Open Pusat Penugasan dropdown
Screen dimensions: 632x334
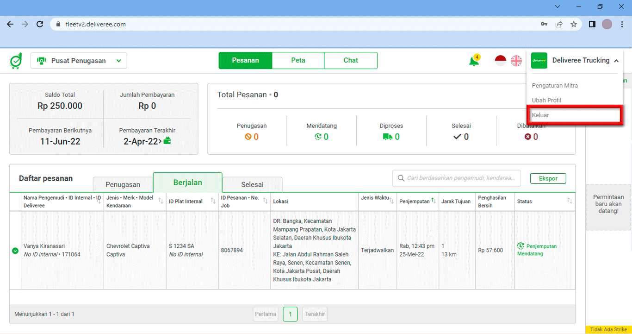point(79,61)
